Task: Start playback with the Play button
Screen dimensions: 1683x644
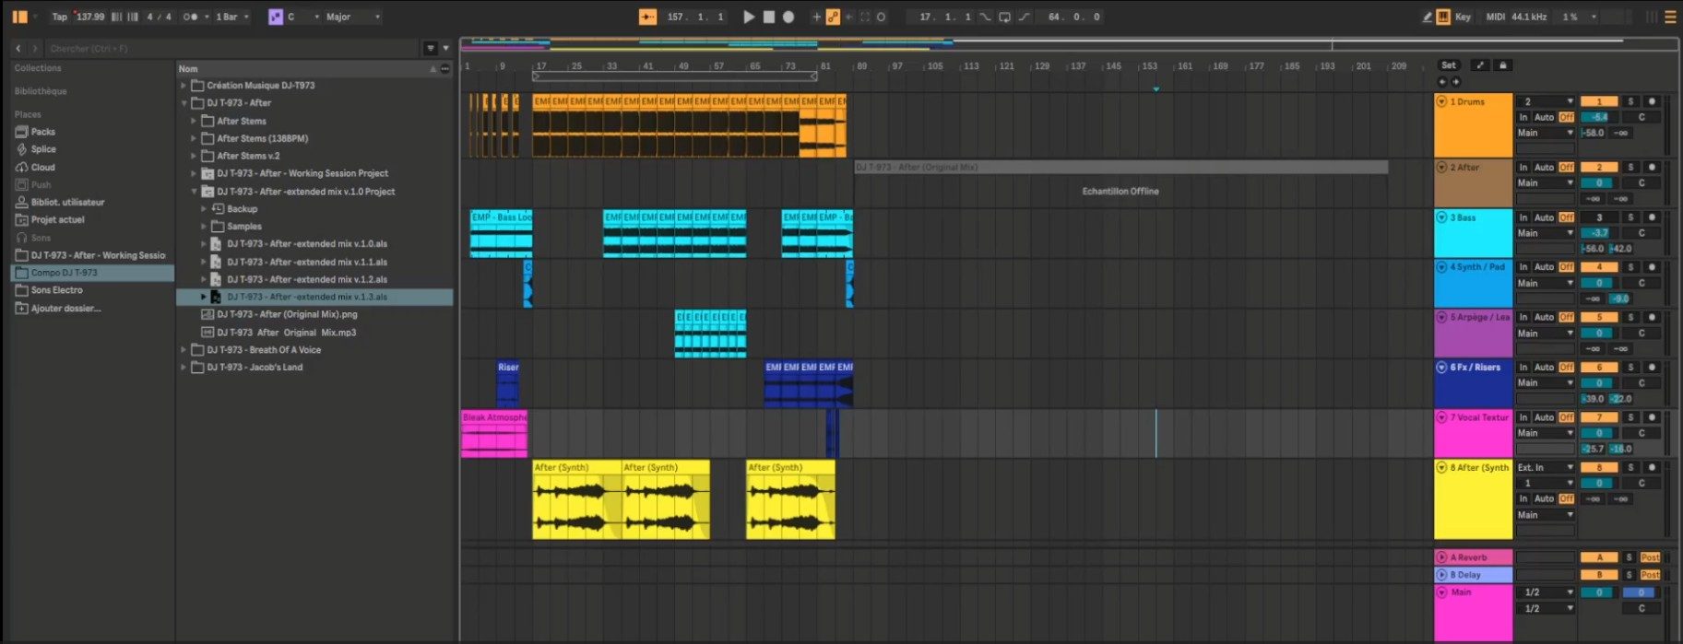Action: [749, 17]
